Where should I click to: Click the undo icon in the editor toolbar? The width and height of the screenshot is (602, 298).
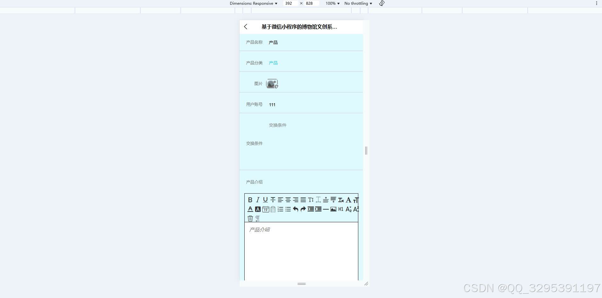tap(295, 209)
